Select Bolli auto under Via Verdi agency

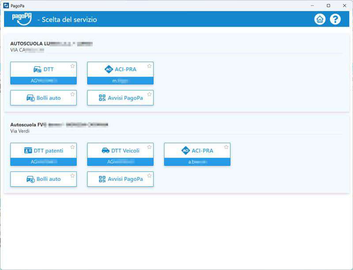click(x=43, y=179)
